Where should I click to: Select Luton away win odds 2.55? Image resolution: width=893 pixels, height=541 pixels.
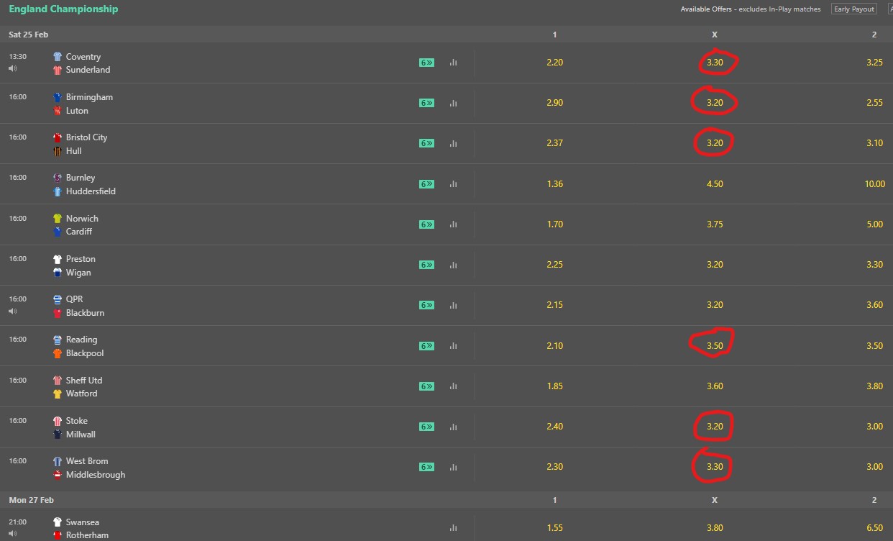[x=874, y=103]
